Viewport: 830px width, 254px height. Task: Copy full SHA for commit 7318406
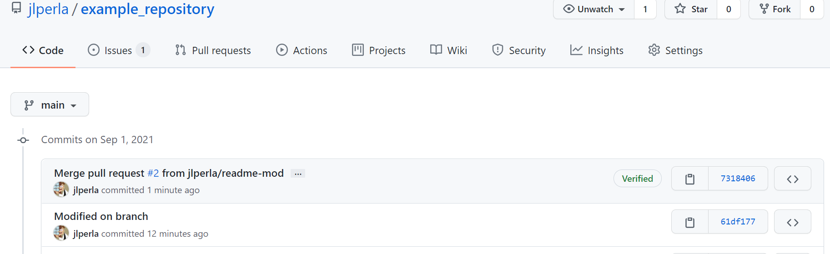point(689,179)
